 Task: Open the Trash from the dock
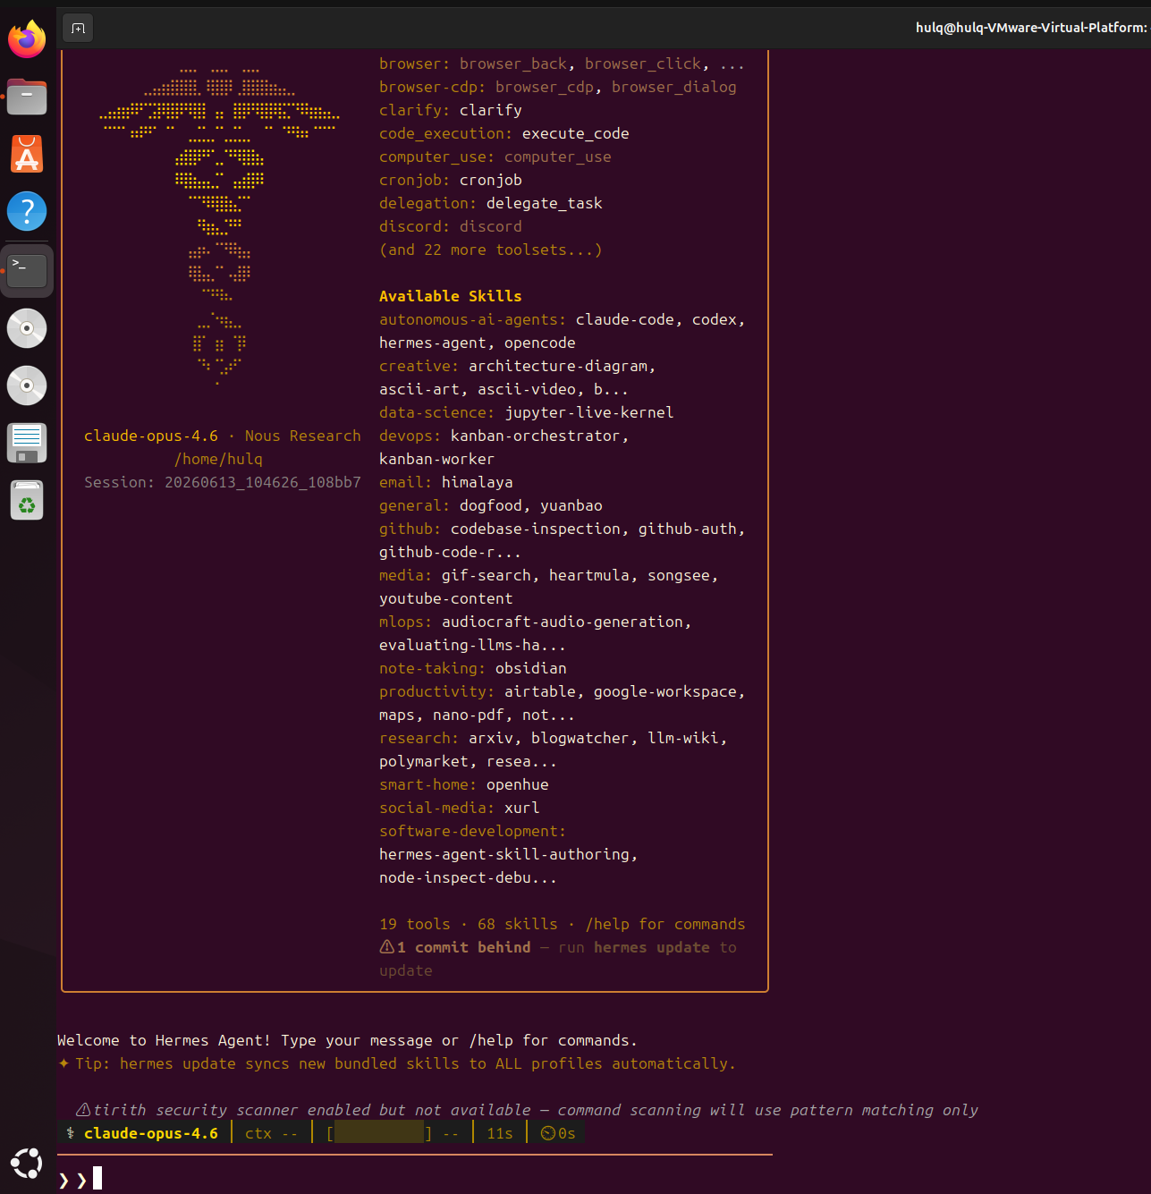pos(27,500)
